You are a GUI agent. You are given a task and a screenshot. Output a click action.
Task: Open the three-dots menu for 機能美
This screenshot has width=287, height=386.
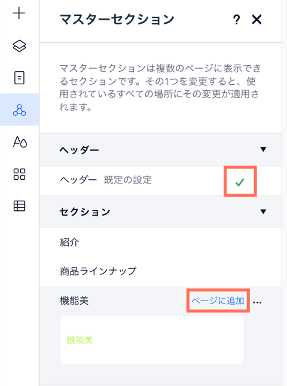click(x=257, y=302)
